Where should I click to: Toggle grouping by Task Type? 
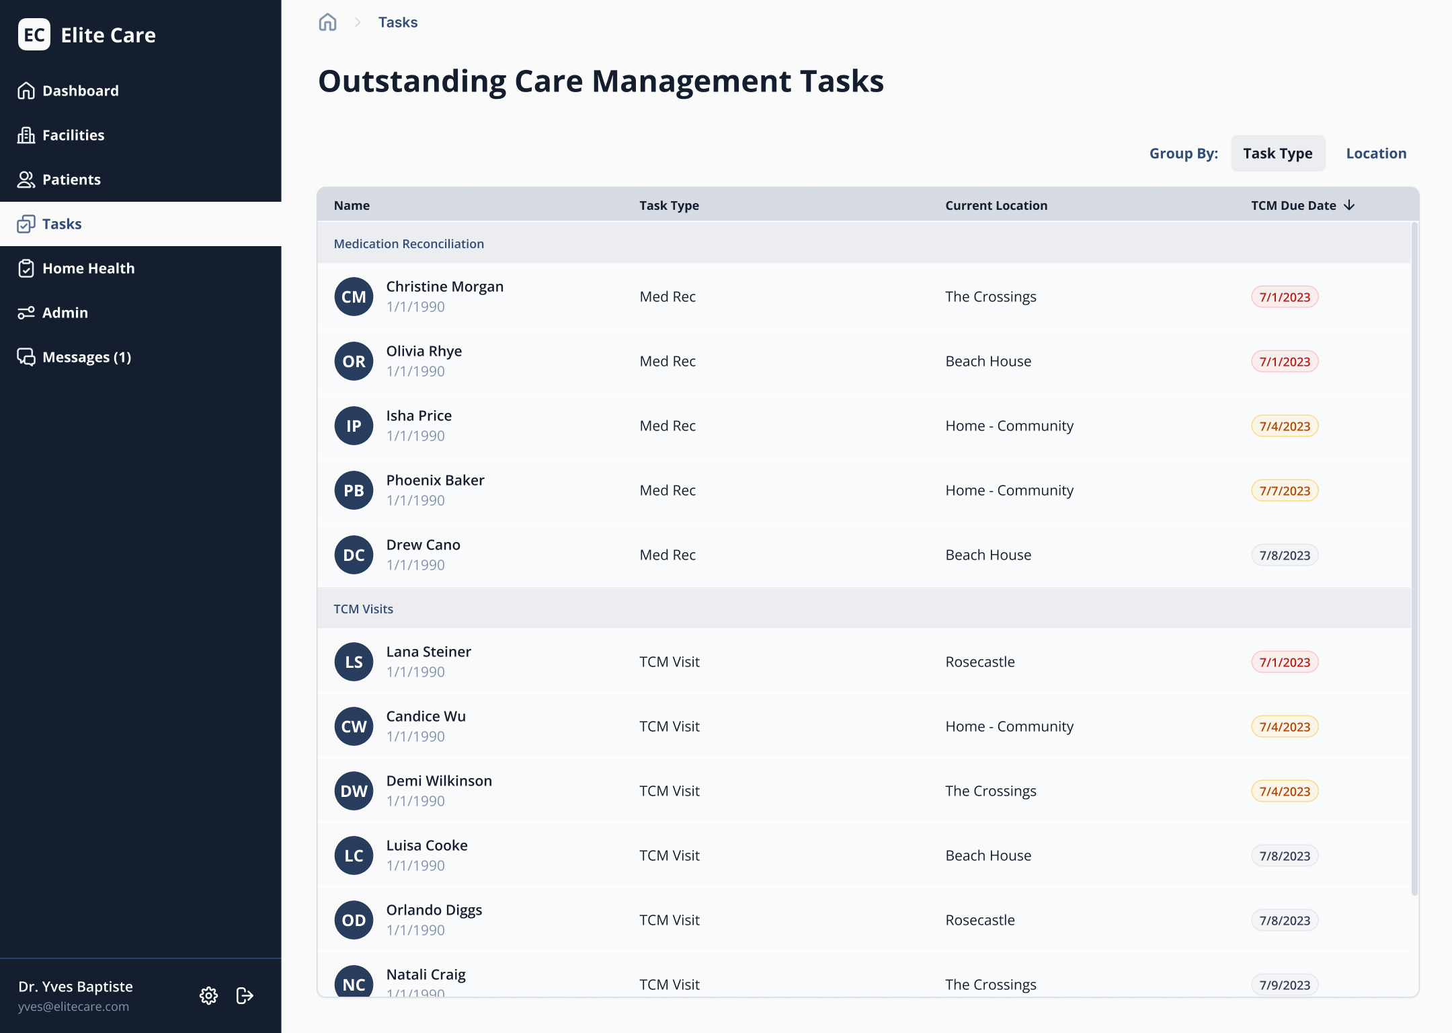1277,153
